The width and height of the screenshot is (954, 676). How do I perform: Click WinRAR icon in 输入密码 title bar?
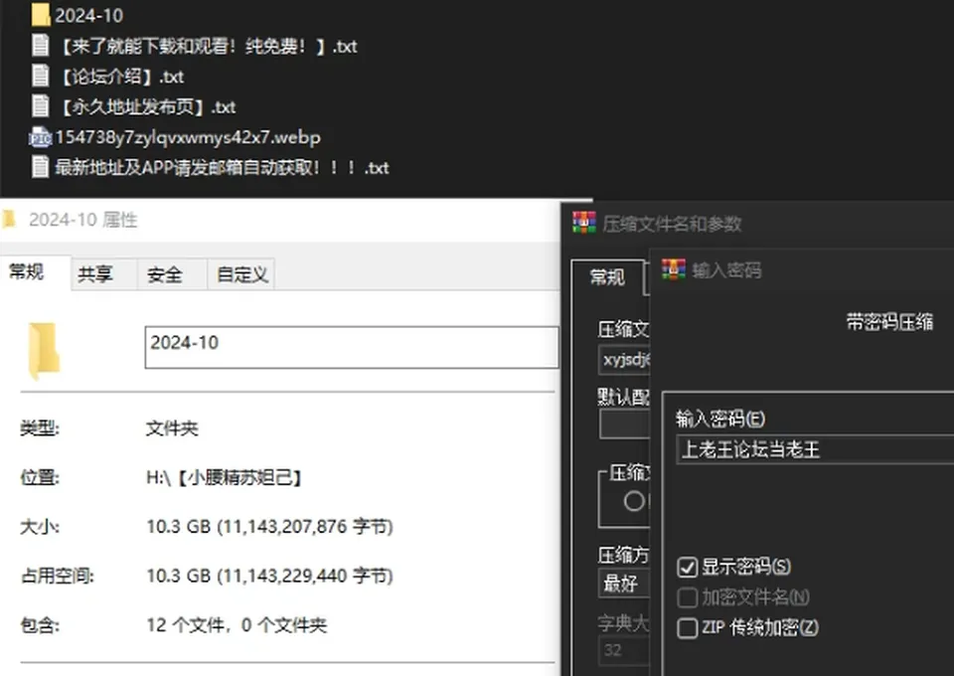point(674,269)
